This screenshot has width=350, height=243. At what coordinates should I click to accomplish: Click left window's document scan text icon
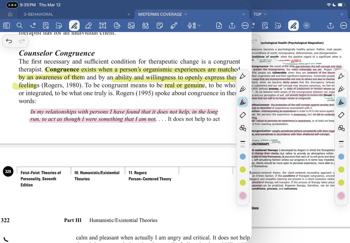[x=46, y=26]
